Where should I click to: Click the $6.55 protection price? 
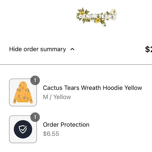[x=51, y=134]
